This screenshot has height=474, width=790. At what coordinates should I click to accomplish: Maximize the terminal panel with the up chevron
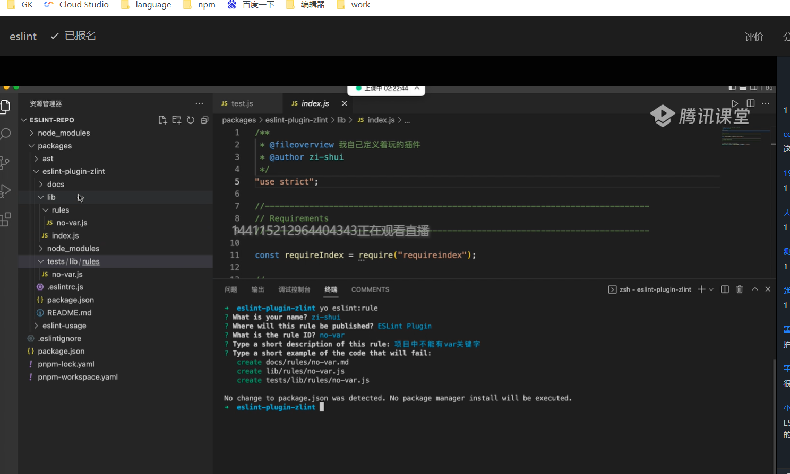click(x=754, y=289)
